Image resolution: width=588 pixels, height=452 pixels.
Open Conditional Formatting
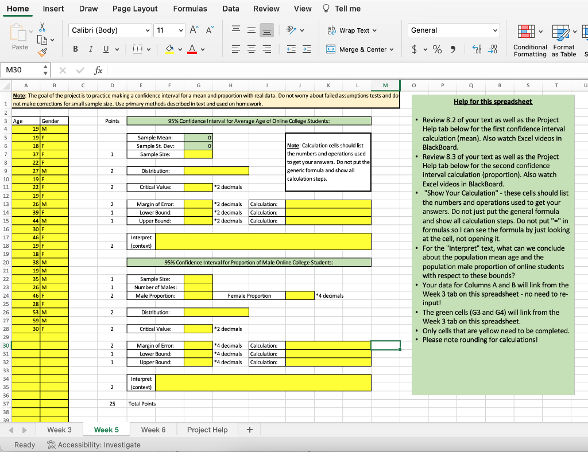(529, 32)
